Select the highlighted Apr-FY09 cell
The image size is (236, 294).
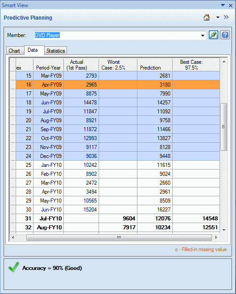[48, 85]
